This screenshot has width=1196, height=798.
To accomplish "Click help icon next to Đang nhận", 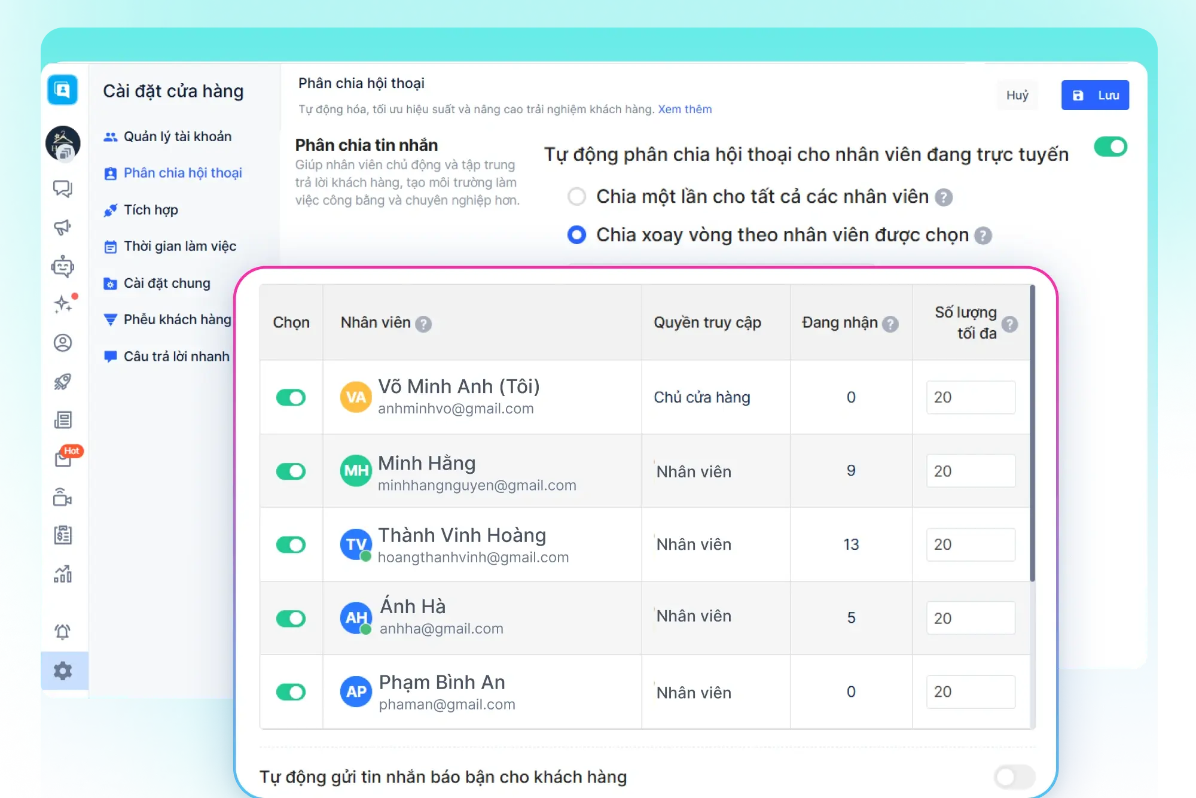I will [890, 324].
